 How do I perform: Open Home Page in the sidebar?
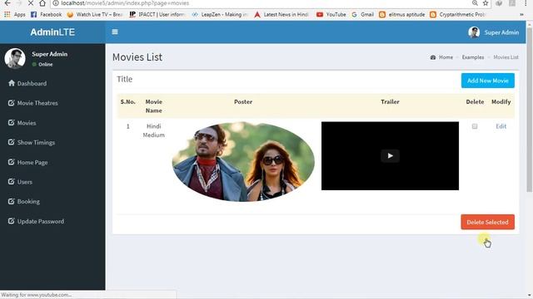[x=32, y=163]
